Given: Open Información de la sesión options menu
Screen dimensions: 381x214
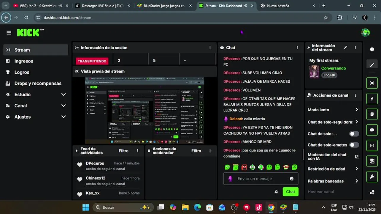Looking at the screenshot, I should point(210,48).
